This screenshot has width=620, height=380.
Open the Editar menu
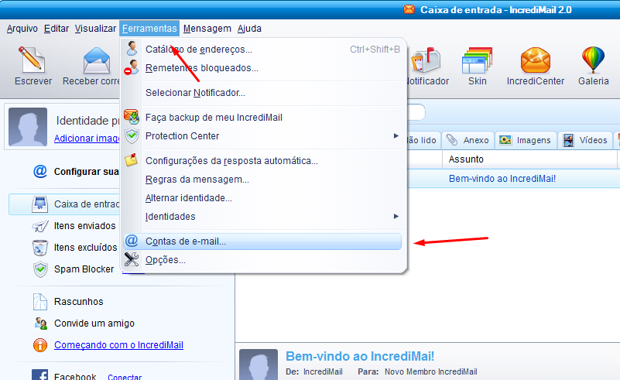pos(57,29)
